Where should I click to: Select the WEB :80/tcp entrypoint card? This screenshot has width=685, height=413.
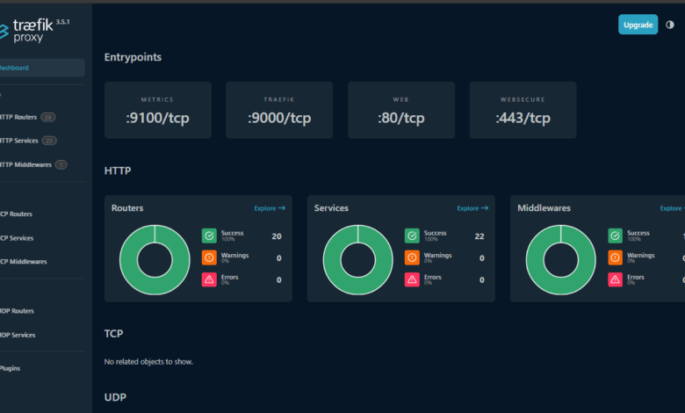pos(401,110)
